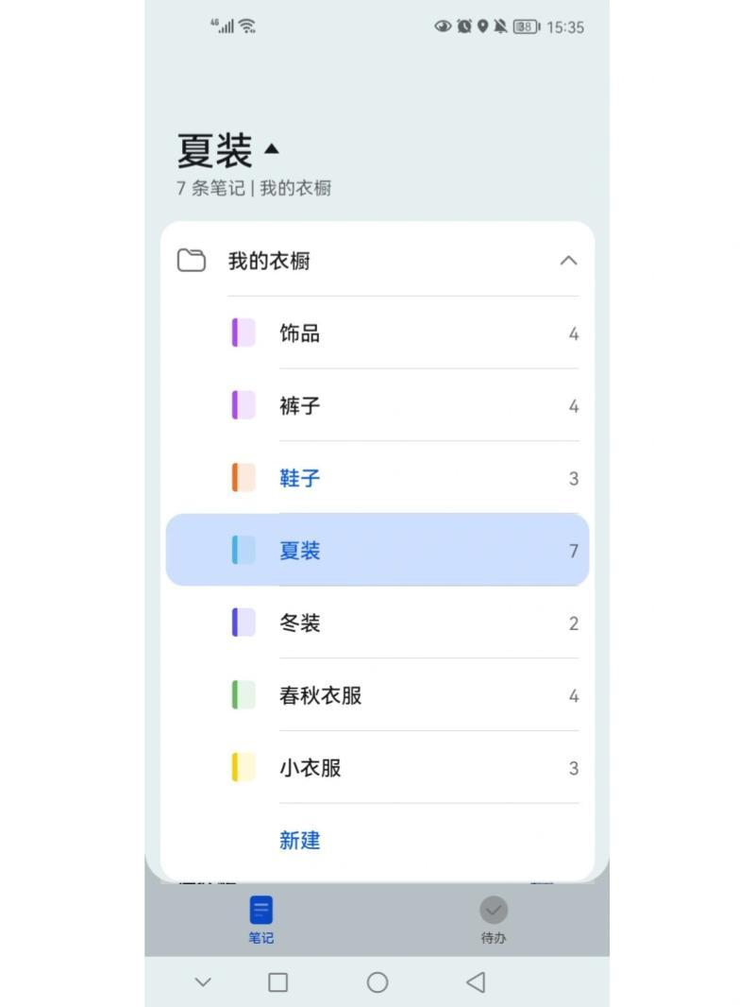
Task: Click the 我的衣橱 folder icon
Action: click(x=192, y=261)
